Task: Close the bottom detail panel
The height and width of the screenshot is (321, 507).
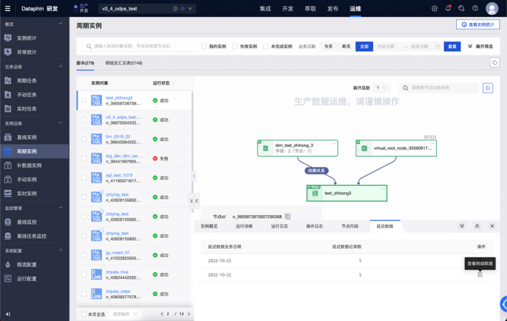Action: pyautogui.click(x=492, y=226)
